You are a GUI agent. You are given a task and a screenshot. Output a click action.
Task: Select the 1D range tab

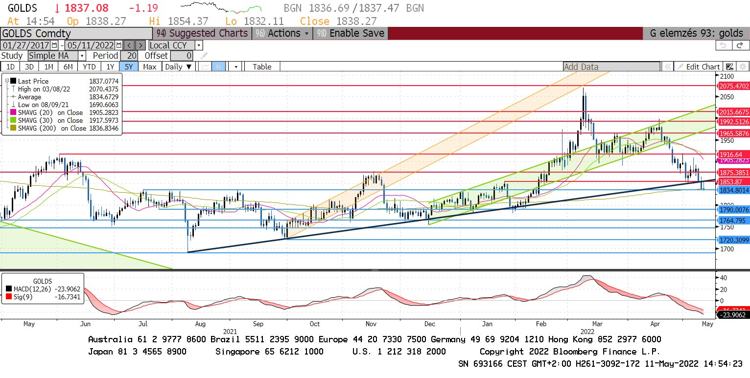click(10, 67)
